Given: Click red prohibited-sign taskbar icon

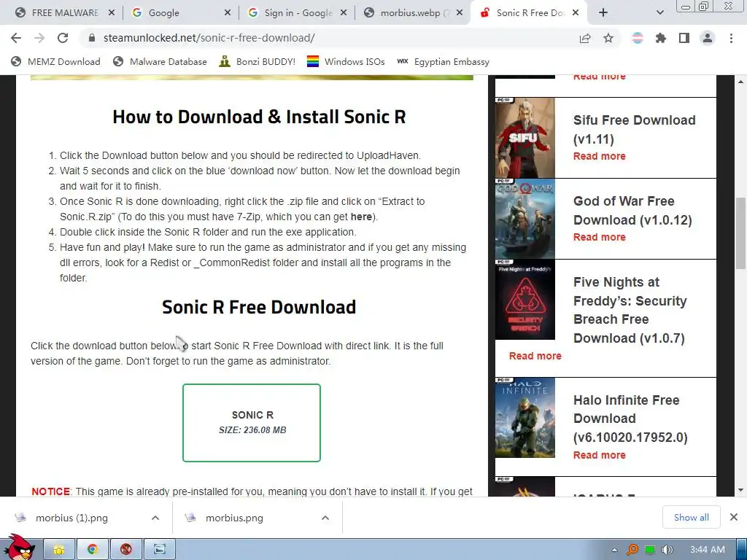Looking at the screenshot, I should [125, 550].
